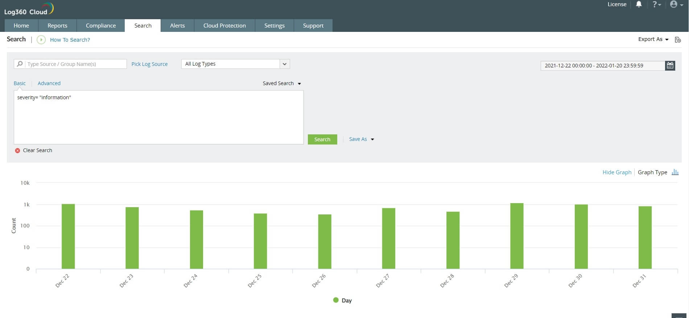Click the Log360 Cloud logo
Image resolution: width=689 pixels, height=318 pixels.
[x=29, y=9]
